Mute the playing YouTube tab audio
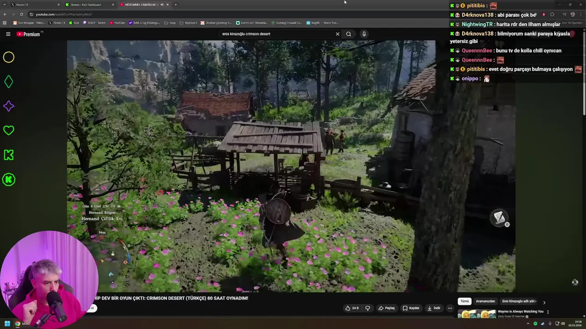Screen dimensions: 586x329 click(x=162, y=5)
